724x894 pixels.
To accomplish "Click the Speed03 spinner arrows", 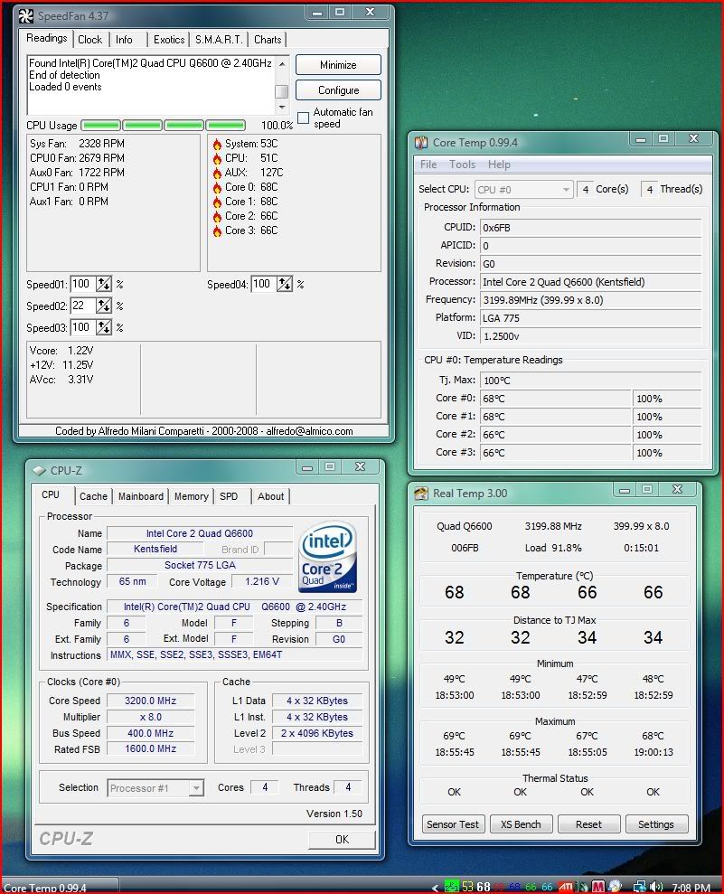I will click(104, 327).
